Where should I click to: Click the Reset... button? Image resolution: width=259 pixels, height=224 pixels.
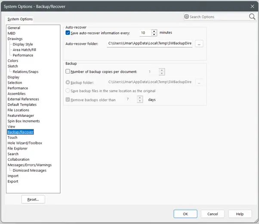coord(33,199)
